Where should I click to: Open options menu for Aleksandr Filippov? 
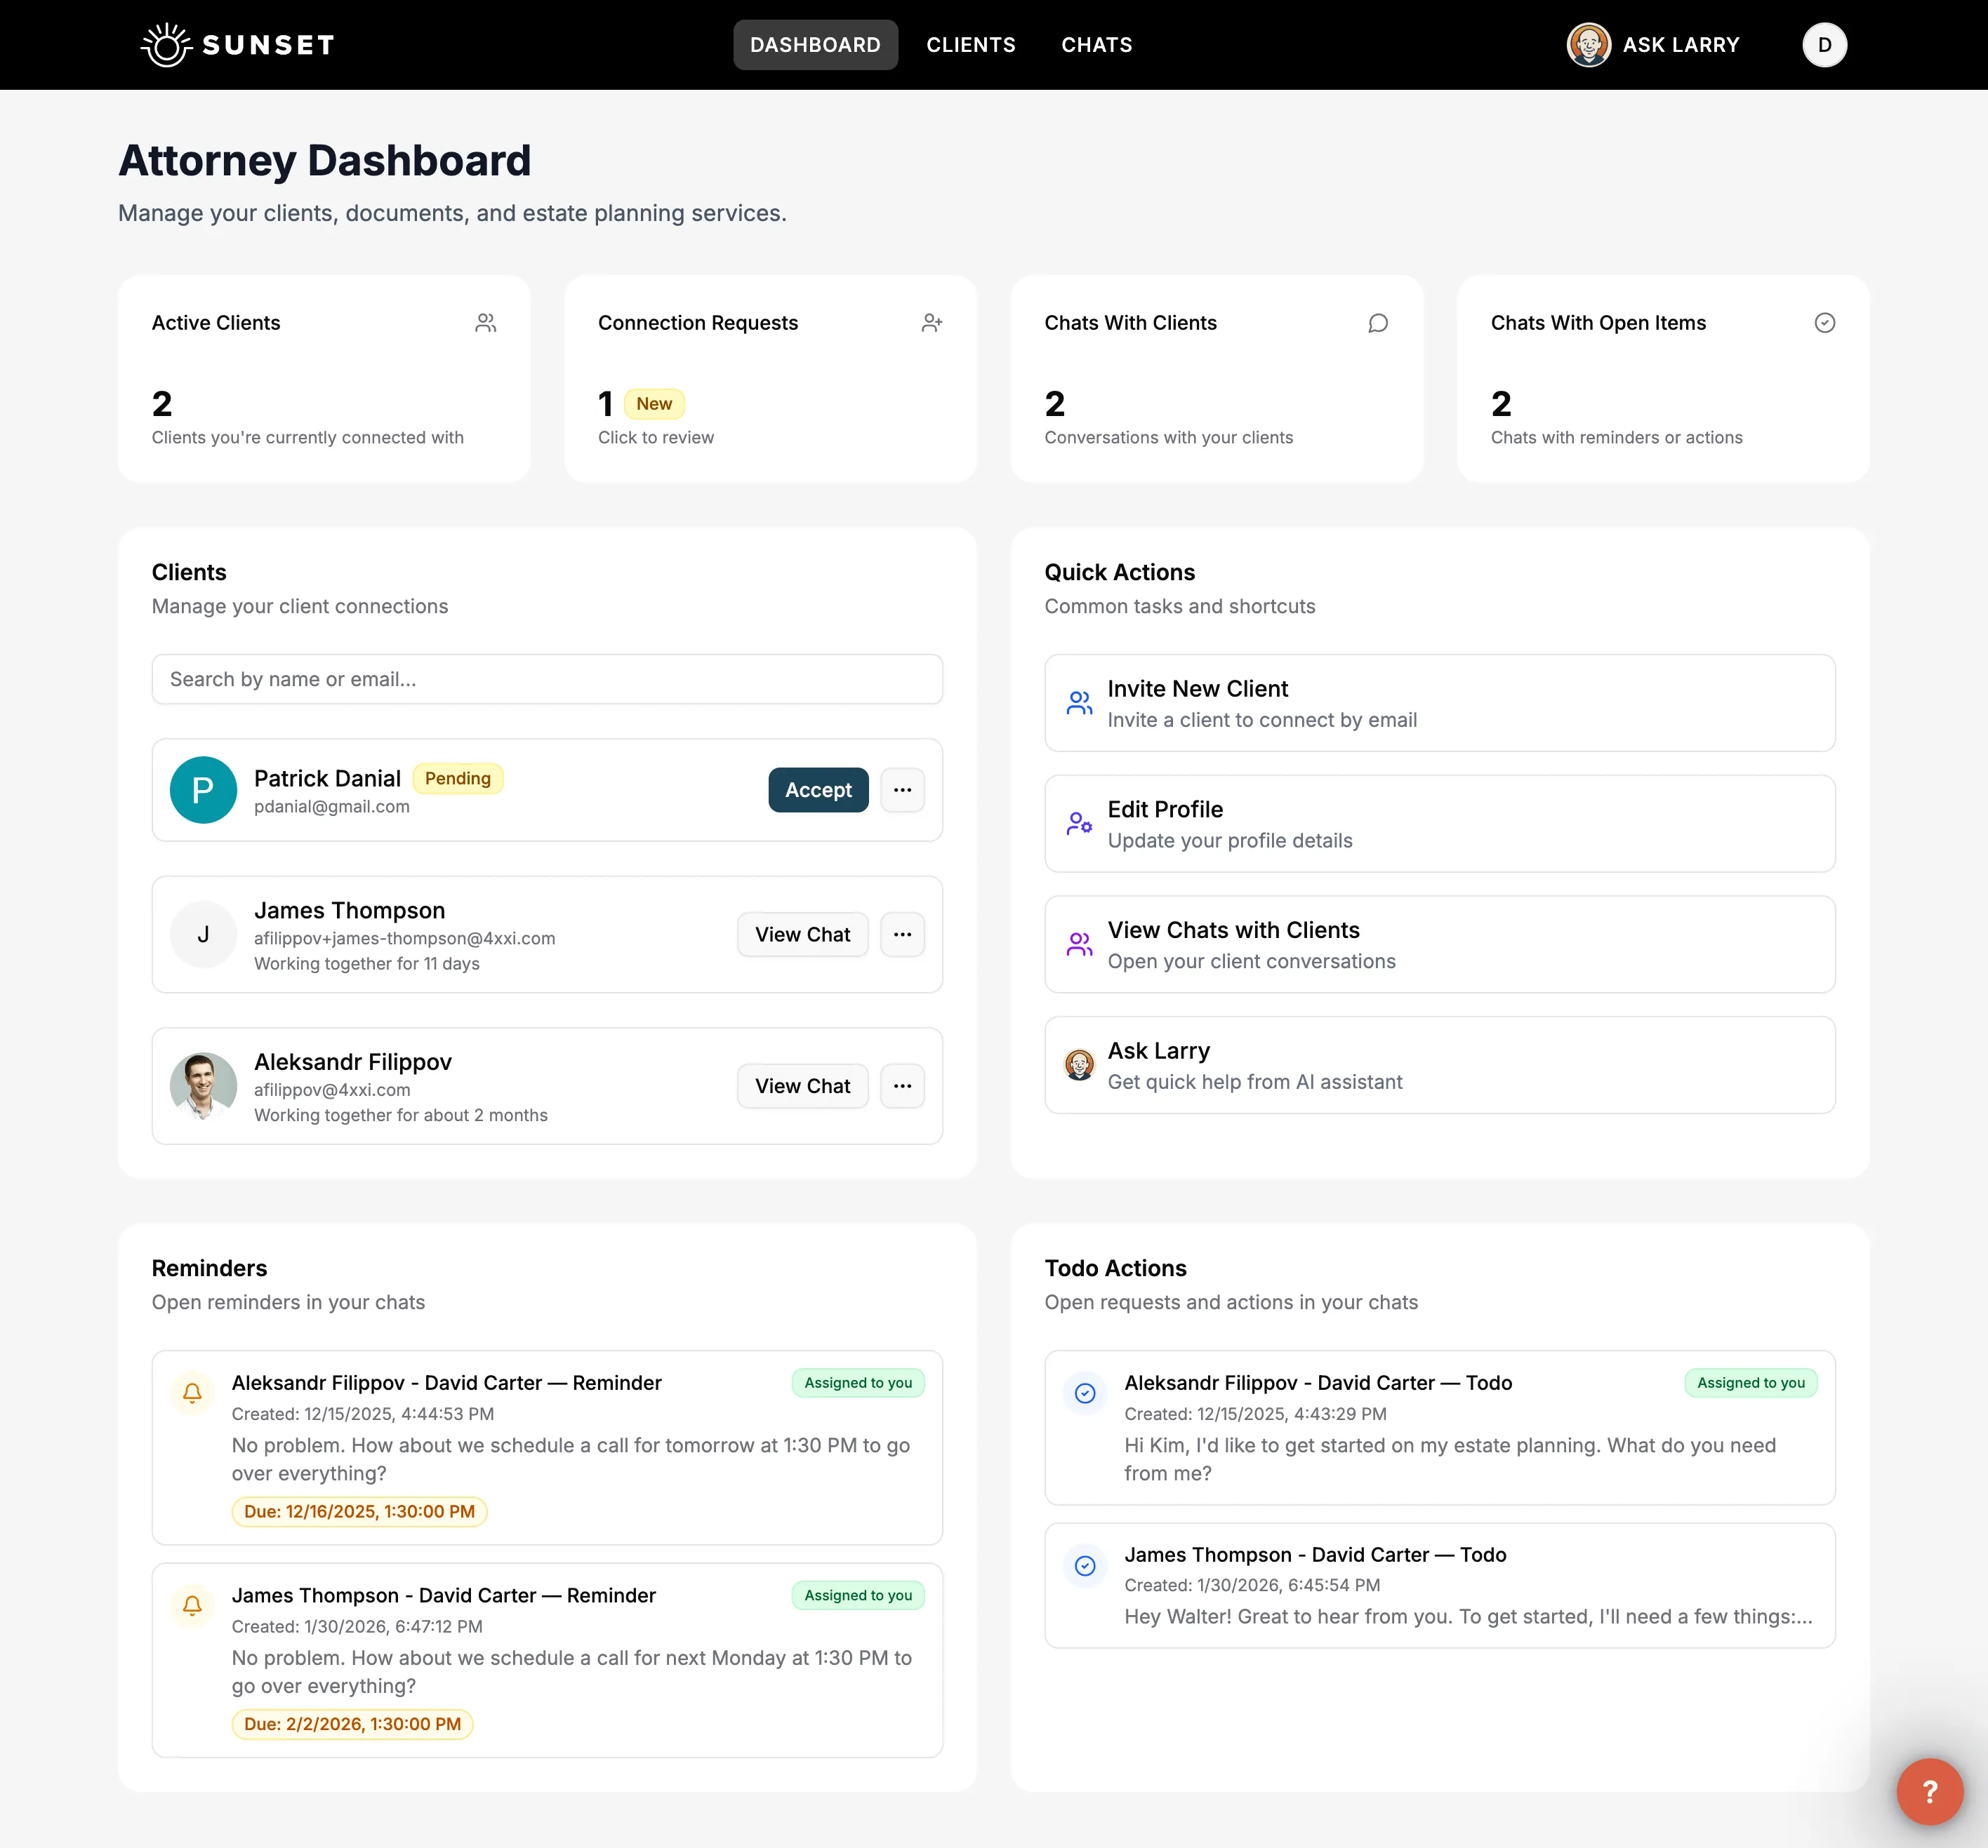(x=902, y=1085)
